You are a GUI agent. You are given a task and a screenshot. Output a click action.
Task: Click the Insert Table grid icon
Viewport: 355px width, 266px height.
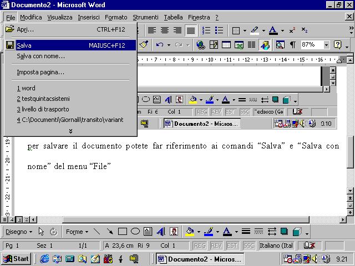click(226, 45)
